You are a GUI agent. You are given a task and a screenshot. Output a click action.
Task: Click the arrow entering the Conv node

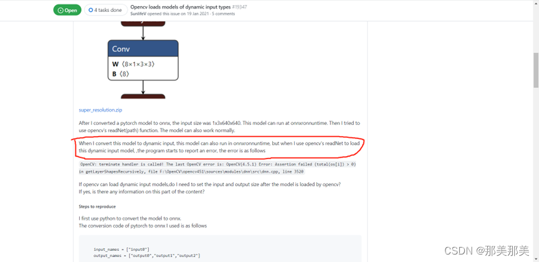tap(143, 33)
